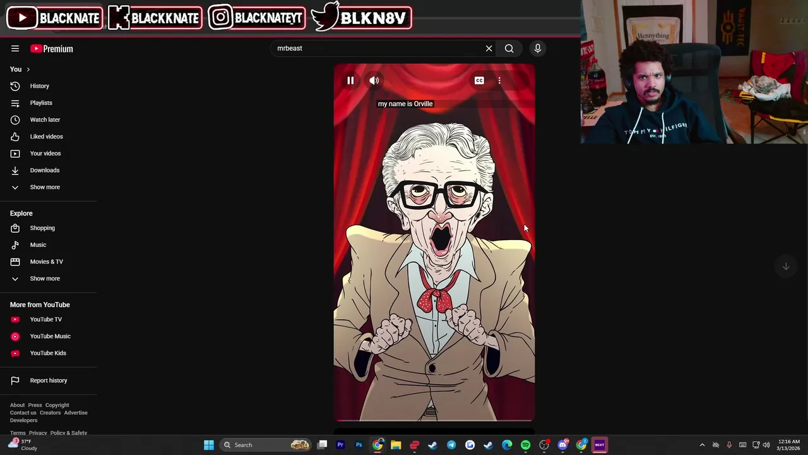The width and height of the screenshot is (808, 455).
Task: Start voice search with microphone
Action: point(538,48)
